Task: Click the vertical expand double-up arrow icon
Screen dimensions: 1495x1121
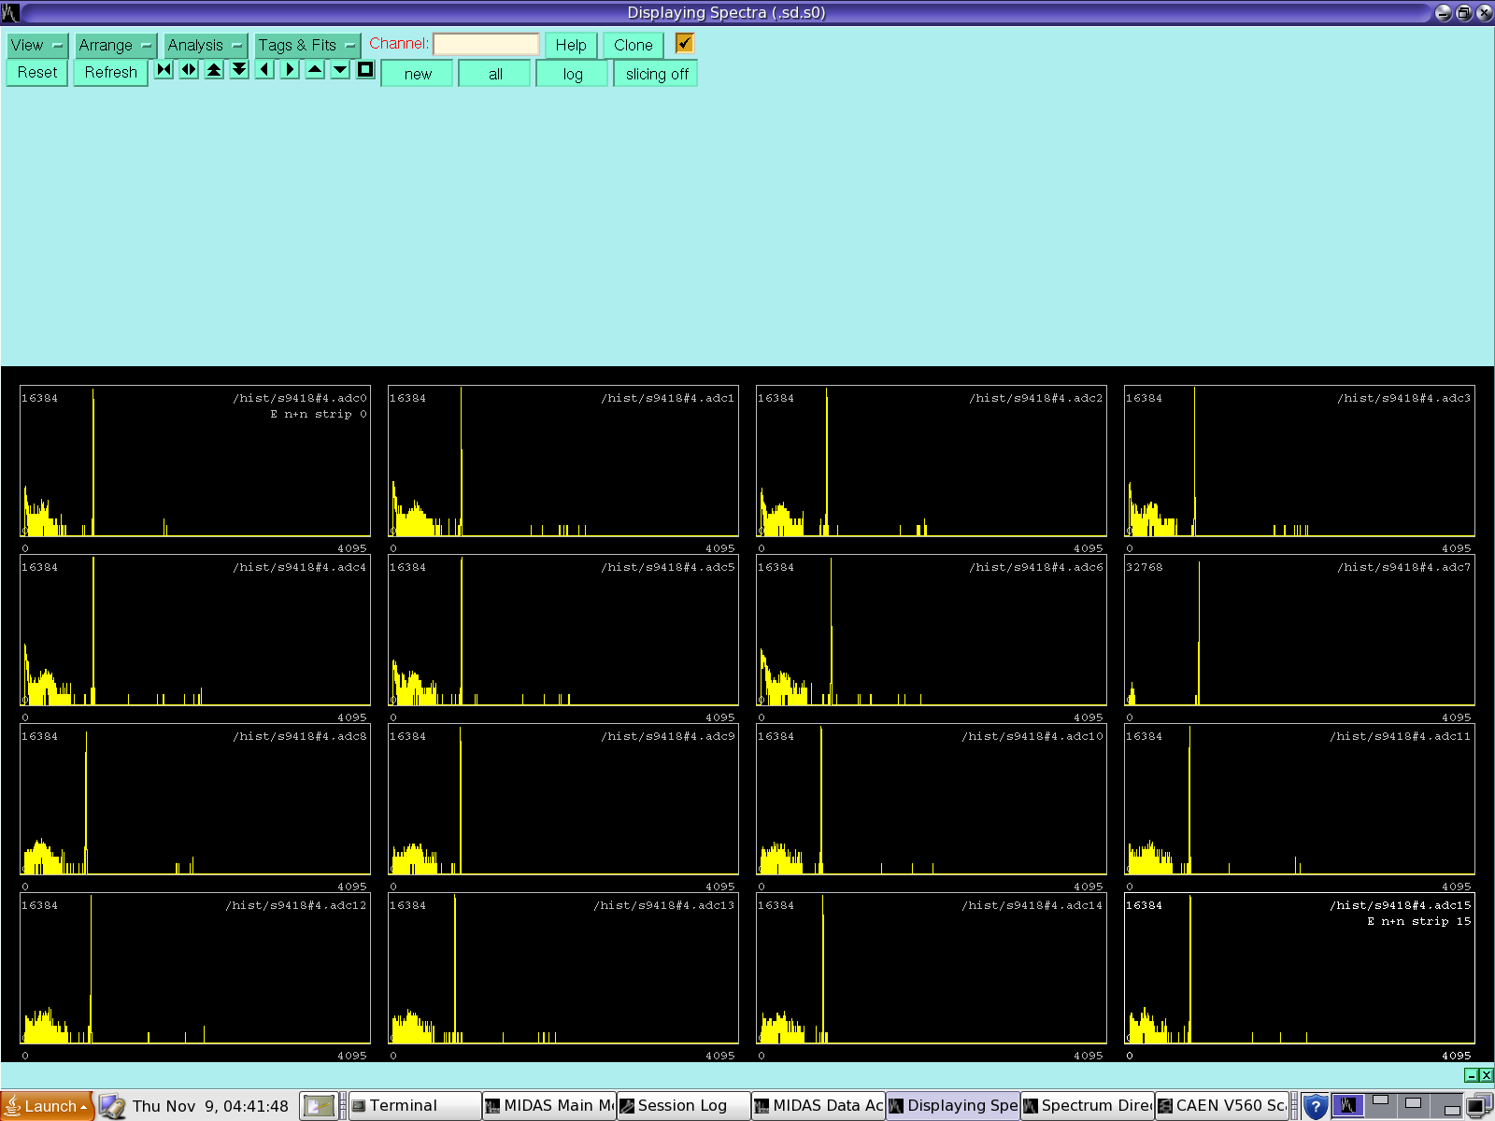Action: click(x=215, y=70)
